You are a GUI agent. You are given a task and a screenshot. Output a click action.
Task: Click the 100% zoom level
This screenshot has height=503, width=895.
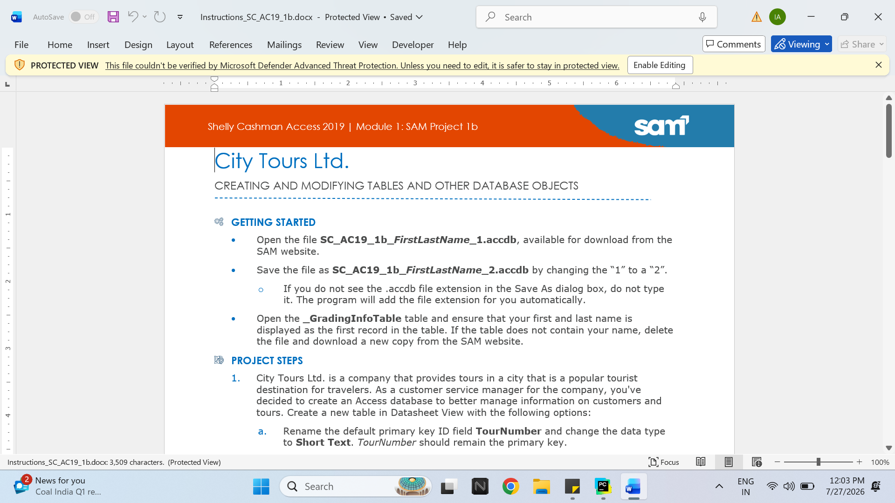[x=880, y=462]
